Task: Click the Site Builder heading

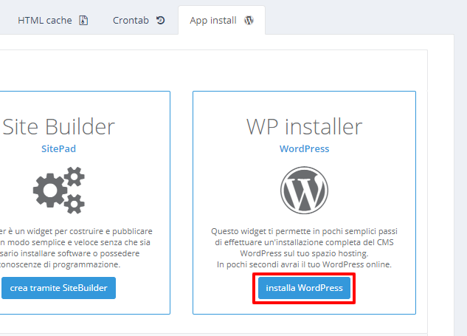Action: tap(59, 127)
